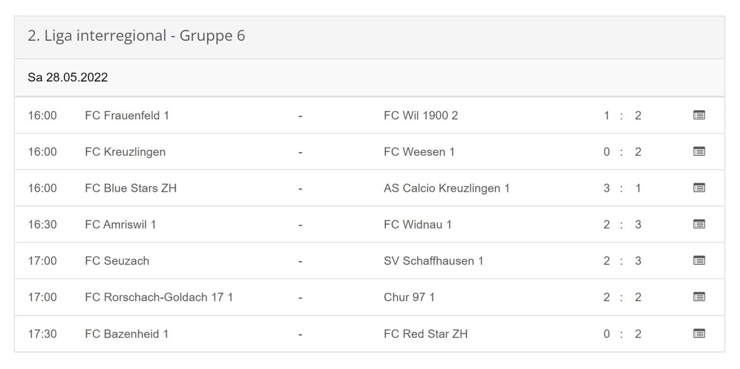740x369 pixels.
Task: Open match details icon for FC Bazenheid game
Action: click(x=699, y=333)
